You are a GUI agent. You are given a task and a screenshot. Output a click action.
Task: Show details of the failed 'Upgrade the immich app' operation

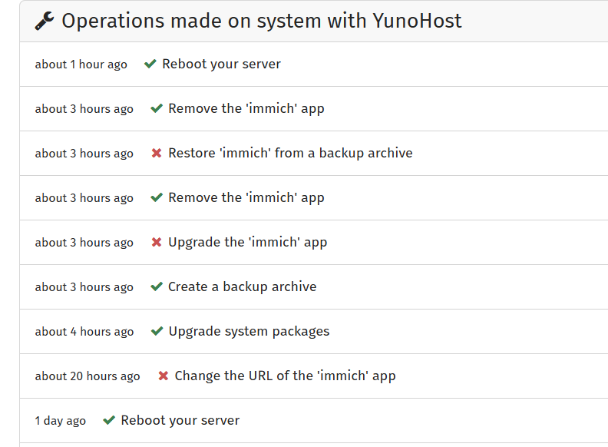tap(247, 243)
